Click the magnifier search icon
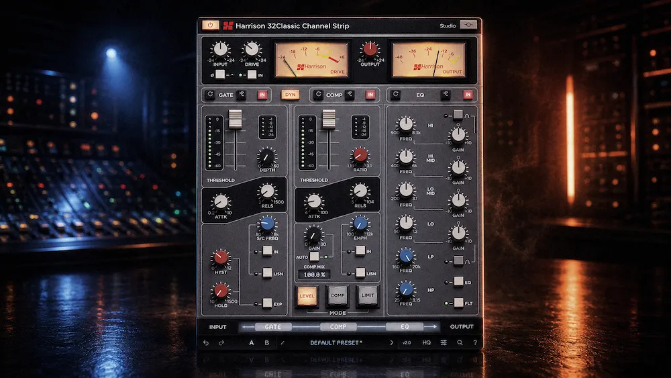671x378 pixels. 460,342
